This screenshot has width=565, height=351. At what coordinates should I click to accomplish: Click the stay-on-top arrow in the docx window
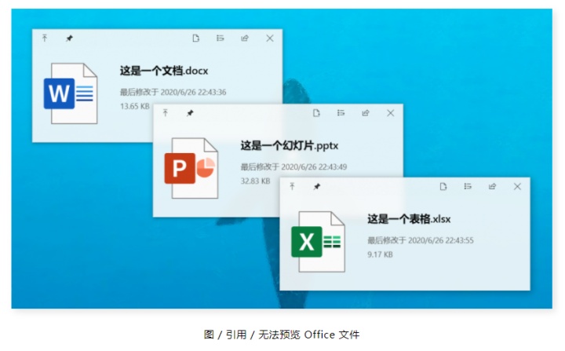(45, 38)
